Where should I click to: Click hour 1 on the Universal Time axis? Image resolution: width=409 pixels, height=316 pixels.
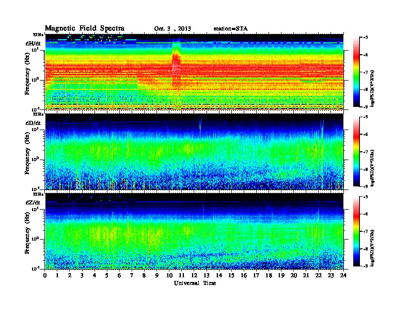tap(57, 276)
